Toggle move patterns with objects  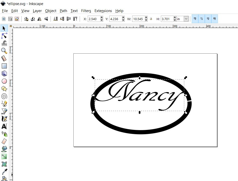pyautogui.click(x=214, y=19)
